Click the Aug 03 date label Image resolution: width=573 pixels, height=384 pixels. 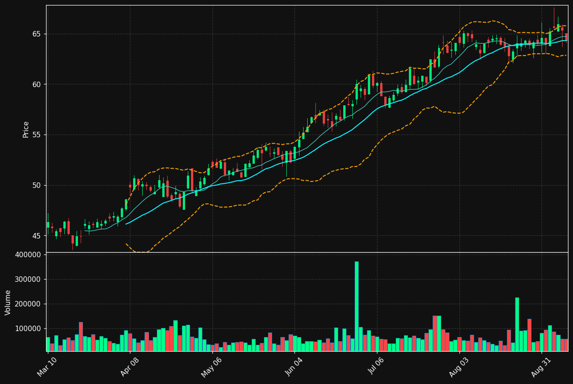click(459, 367)
